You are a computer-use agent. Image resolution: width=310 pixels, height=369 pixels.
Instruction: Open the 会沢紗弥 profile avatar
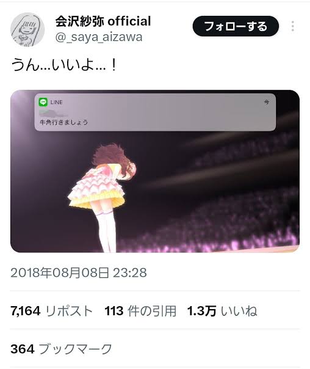pyautogui.click(x=27, y=29)
